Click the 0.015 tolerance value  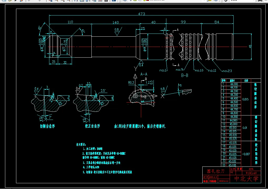(x=245, y=99)
